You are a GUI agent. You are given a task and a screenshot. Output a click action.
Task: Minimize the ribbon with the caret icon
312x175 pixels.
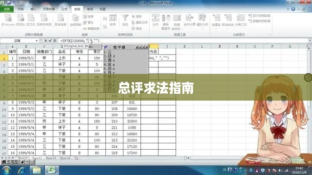pyautogui.click(x=288, y=9)
